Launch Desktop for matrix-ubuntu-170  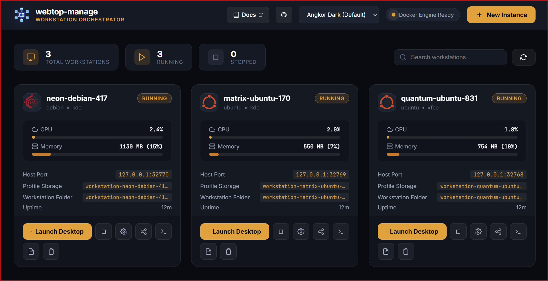[235, 232]
